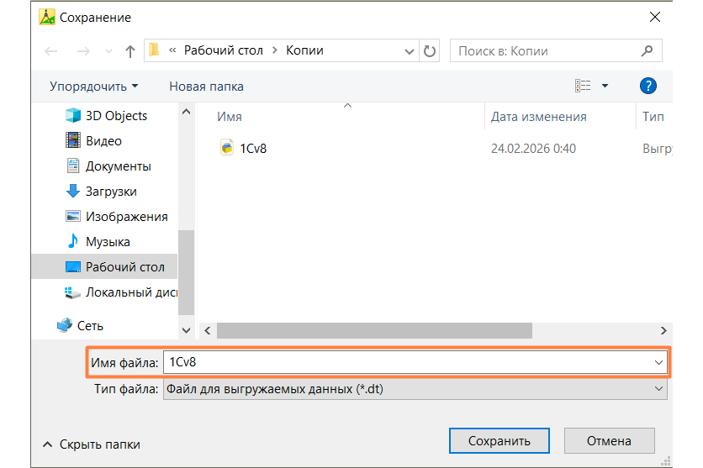
Task: Open the Упорядочить menu
Action: coord(93,87)
